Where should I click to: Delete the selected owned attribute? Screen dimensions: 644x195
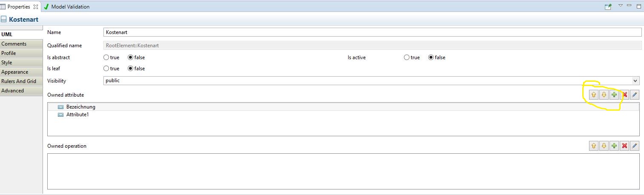point(624,95)
